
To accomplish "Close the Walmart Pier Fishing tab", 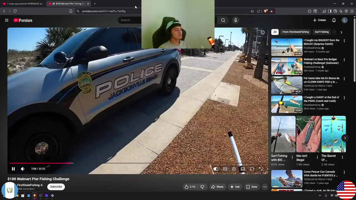I will 88,4.
